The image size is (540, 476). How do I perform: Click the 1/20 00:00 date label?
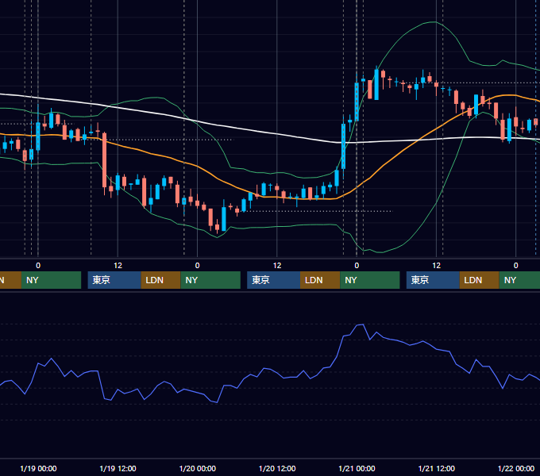[x=197, y=468]
